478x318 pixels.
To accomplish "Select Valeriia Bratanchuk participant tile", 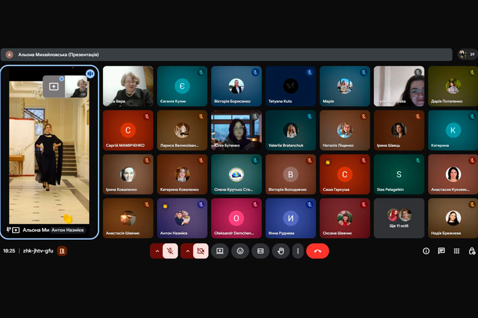I will pos(291,130).
